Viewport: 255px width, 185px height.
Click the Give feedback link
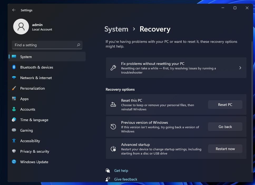(126, 179)
